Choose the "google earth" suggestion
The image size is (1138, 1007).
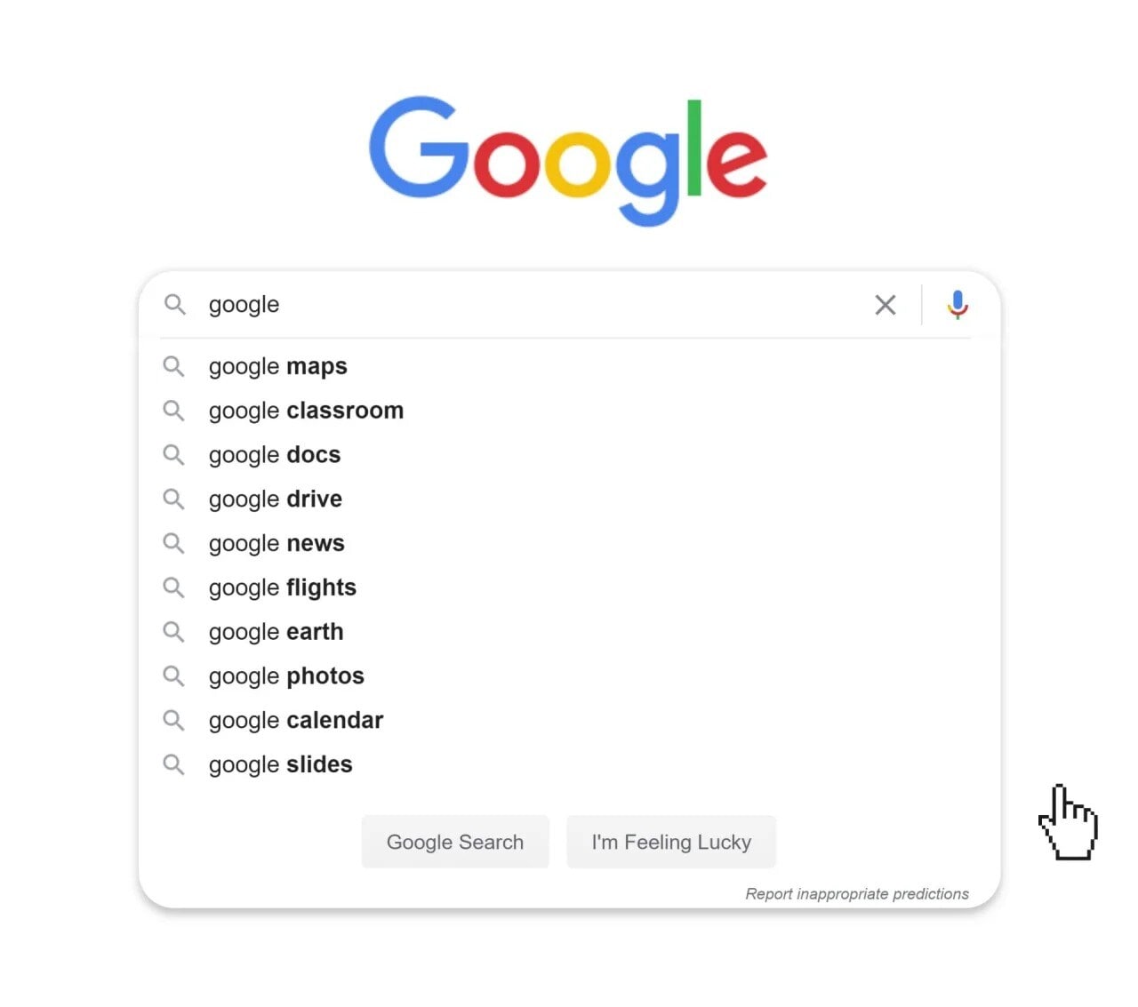(x=276, y=632)
